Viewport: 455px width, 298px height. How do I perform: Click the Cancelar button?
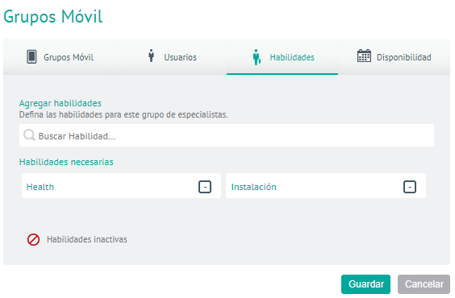point(424,284)
